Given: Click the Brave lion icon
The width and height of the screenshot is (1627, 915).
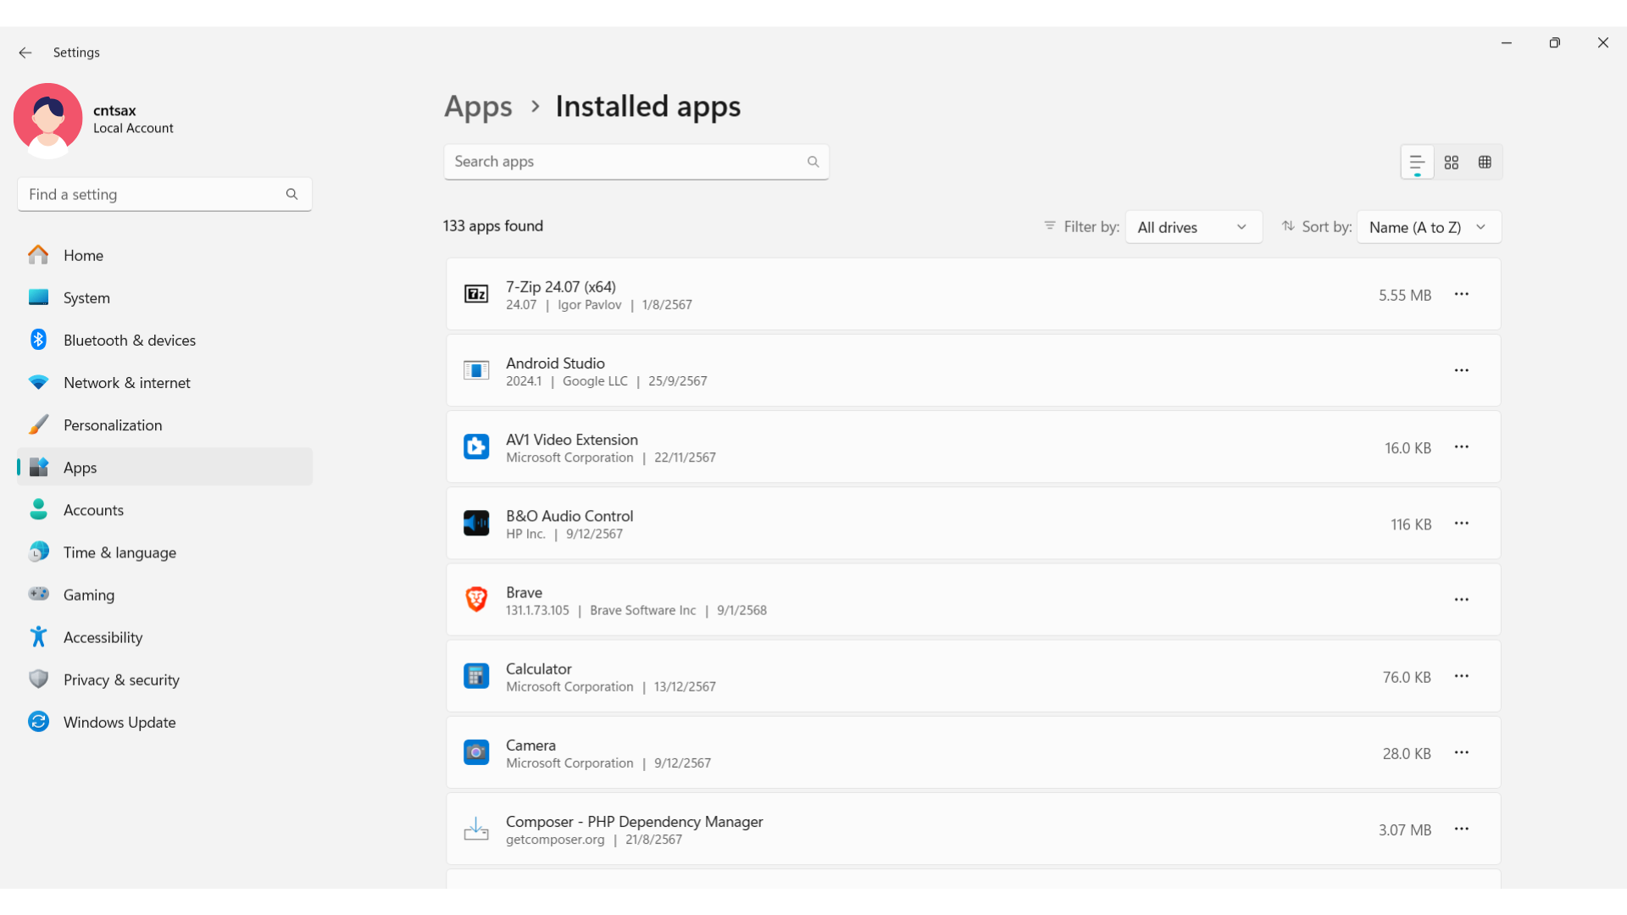Looking at the screenshot, I should click(476, 599).
